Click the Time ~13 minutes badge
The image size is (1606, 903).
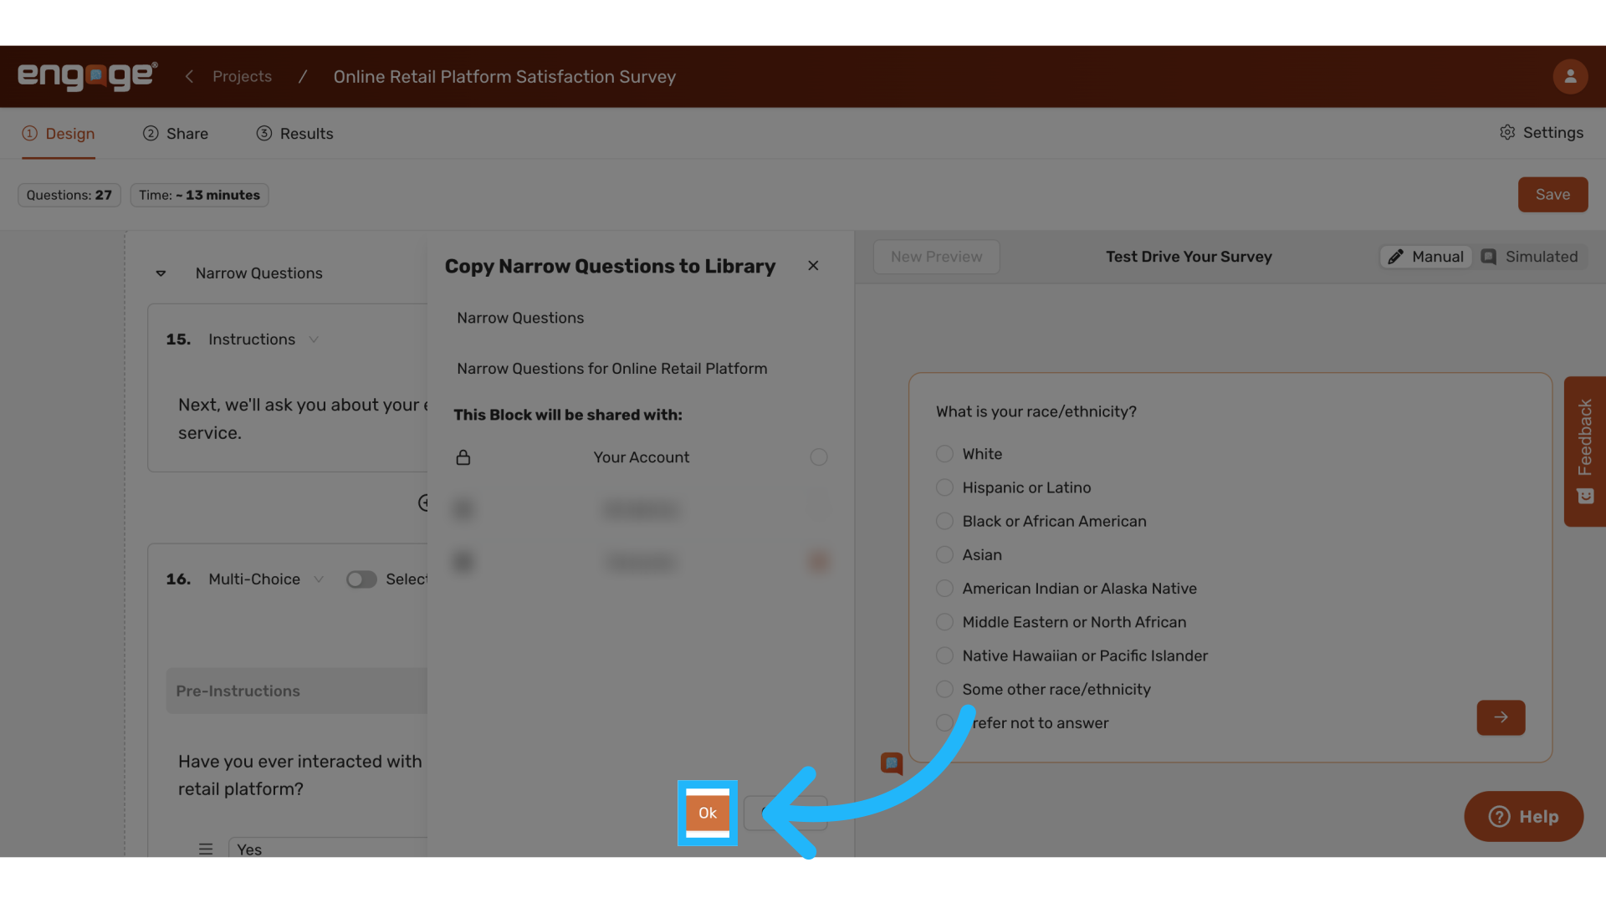(x=199, y=195)
